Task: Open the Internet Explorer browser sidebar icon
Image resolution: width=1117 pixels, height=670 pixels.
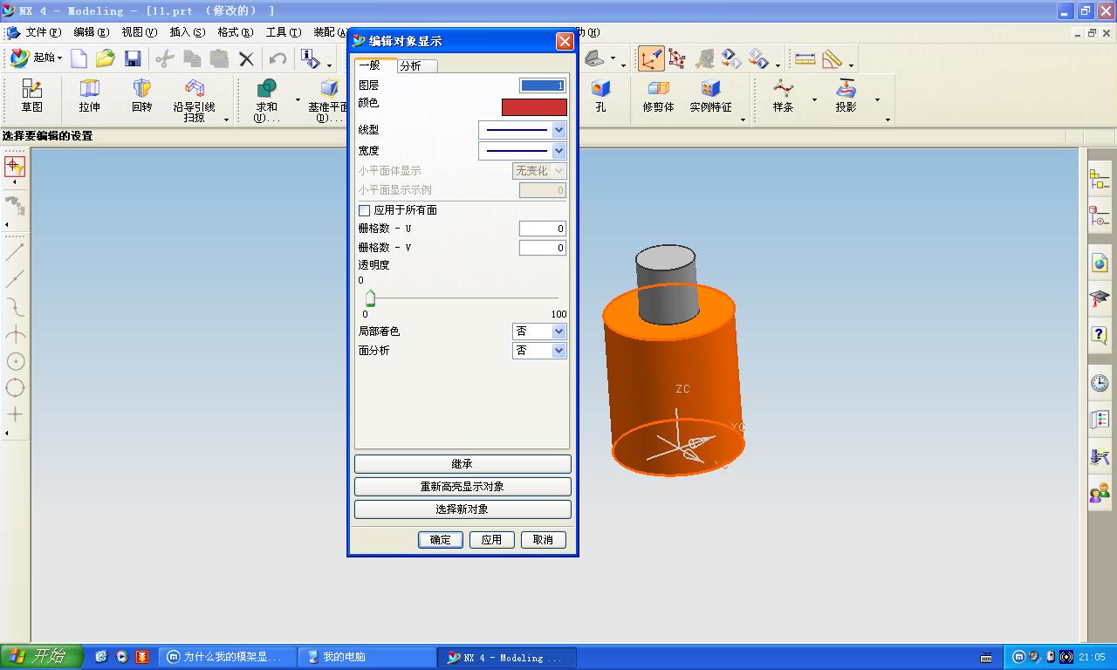Action: click(1100, 263)
